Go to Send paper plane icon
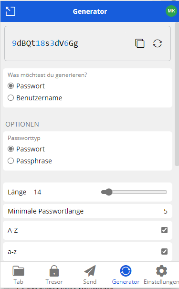This screenshot has width=179, height=289. pos(90,271)
